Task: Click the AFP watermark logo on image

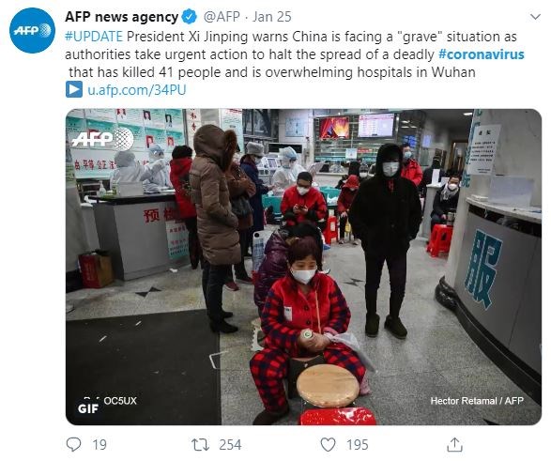Action: [x=102, y=139]
